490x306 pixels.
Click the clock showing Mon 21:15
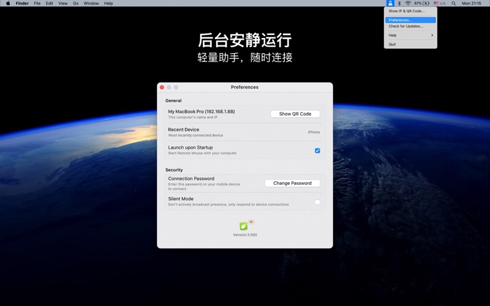point(471,4)
